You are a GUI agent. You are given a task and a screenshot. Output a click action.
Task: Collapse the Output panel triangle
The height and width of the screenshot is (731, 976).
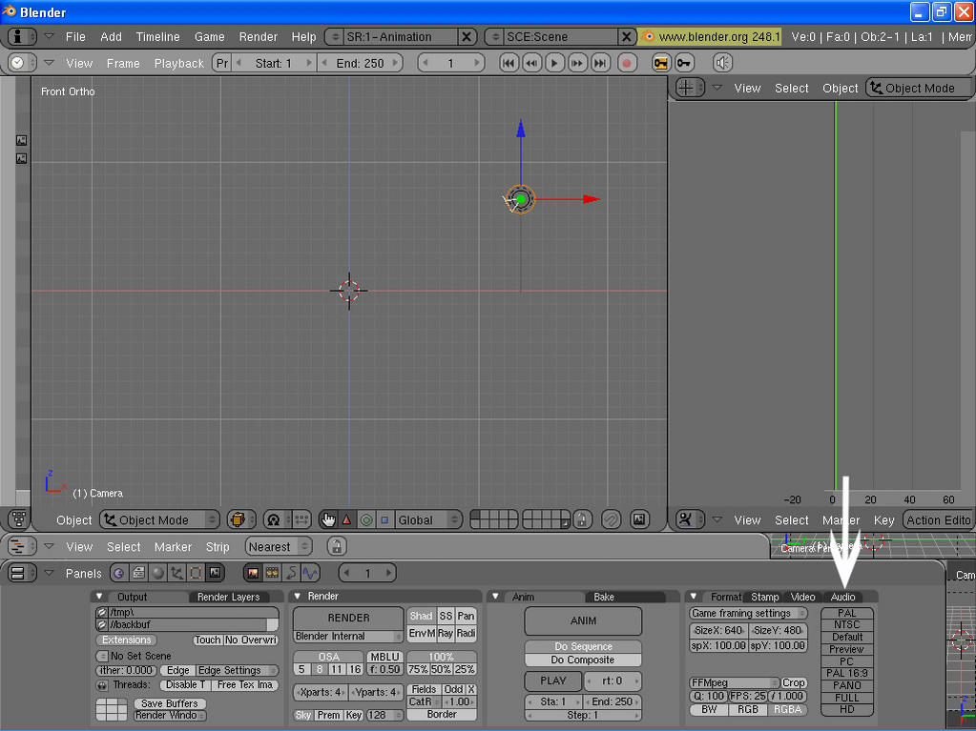(99, 596)
